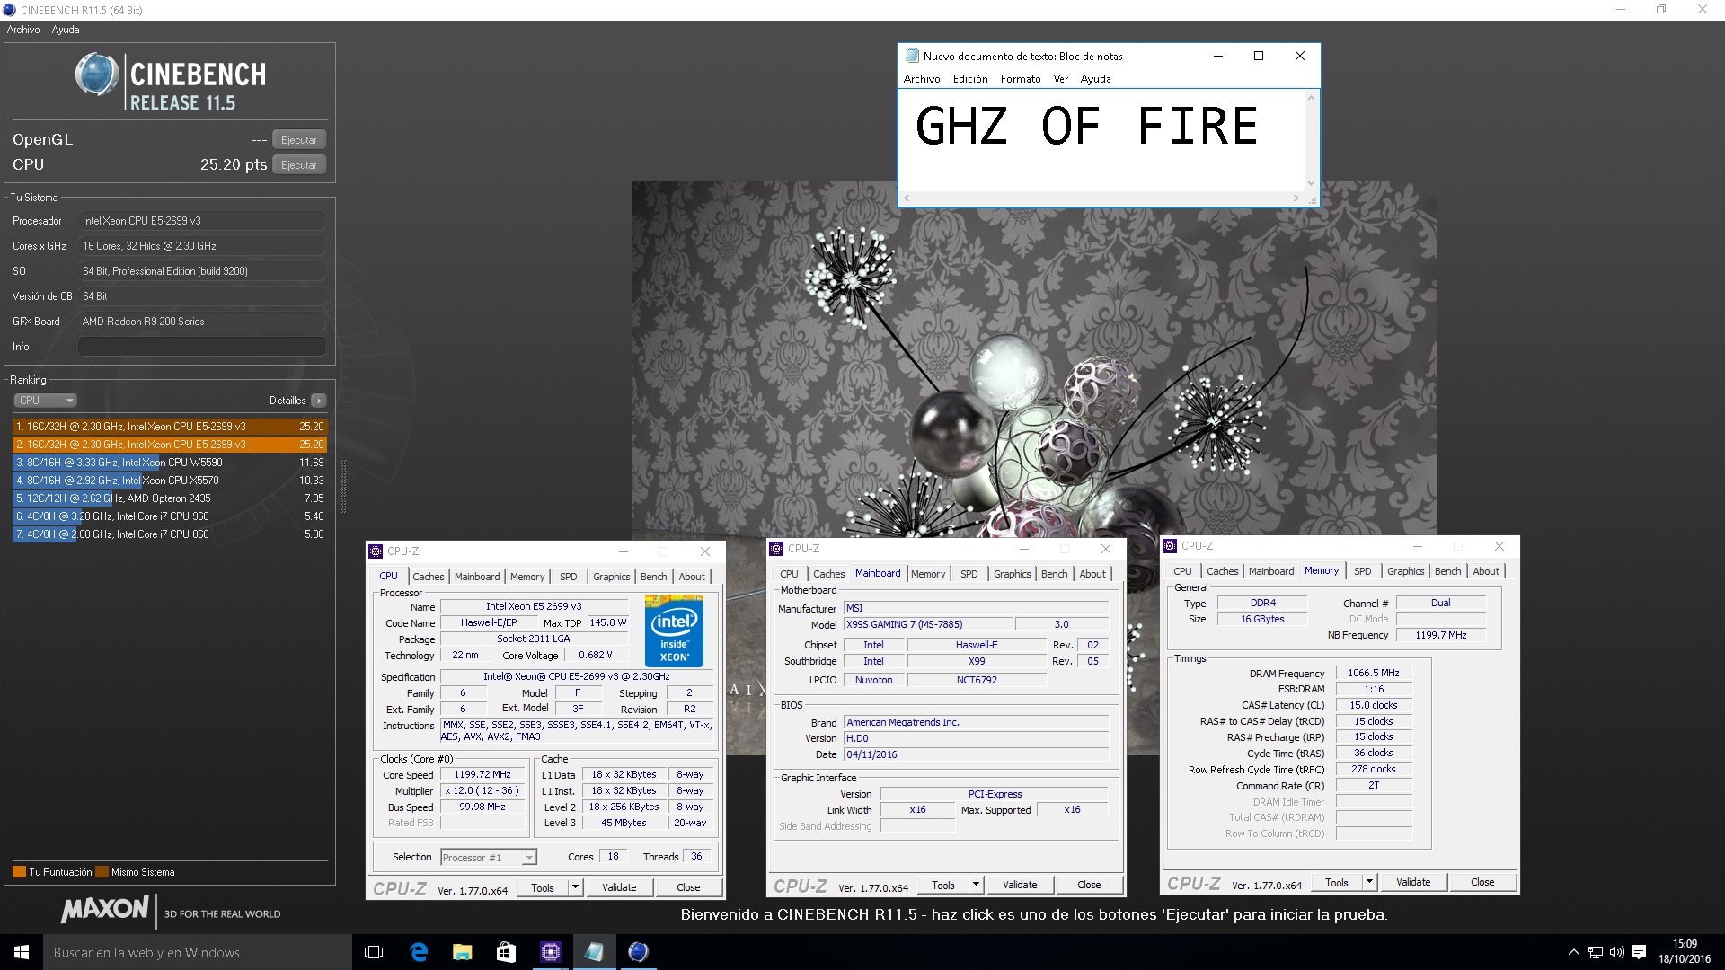The height and width of the screenshot is (970, 1725).
Task: Open the Graphics tab in the CPU-Z Memory window
Action: tap(1406, 571)
